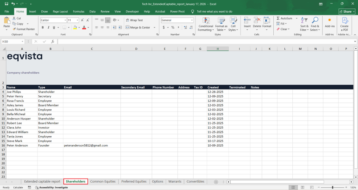Toggle italic formatting

[x=48, y=27]
